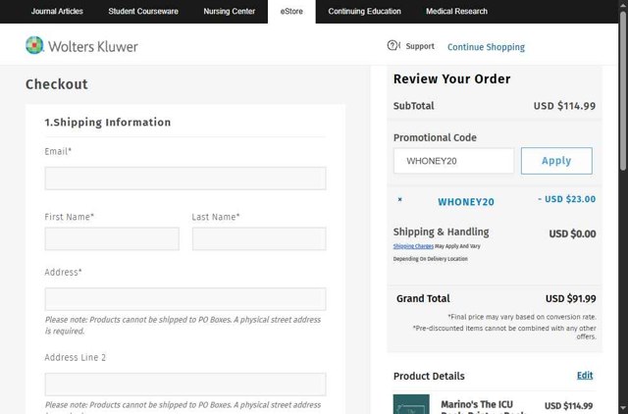Click the applied WHONEY20 code label
This screenshot has height=414, width=628.
(466, 202)
